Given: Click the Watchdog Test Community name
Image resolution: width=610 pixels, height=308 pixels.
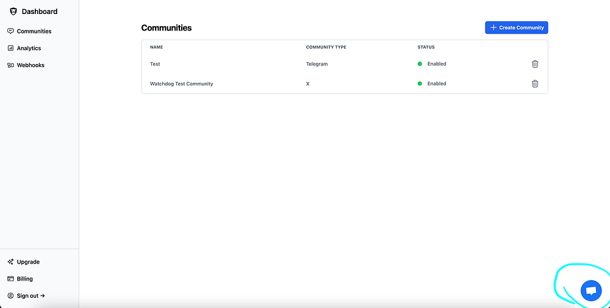Looking at the screenshot, I should click(181, 84).
